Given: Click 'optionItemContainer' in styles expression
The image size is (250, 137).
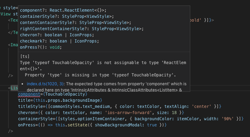Looking at the screenshot, I should pyautogui.click(x=101, y=119).
